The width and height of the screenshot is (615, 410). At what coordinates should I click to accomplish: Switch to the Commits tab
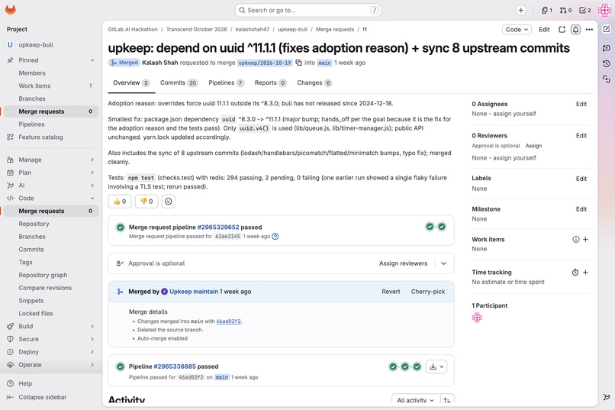pos(179,82)
